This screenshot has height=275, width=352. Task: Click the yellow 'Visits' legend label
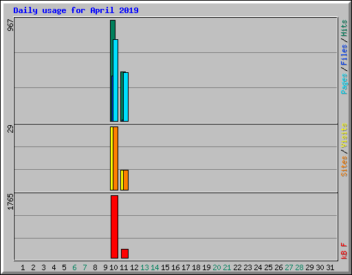point(344,136)
